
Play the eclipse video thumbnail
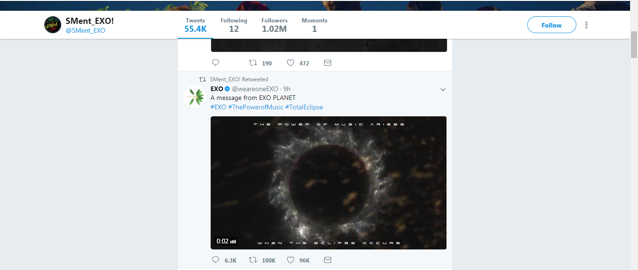[328, 183]
